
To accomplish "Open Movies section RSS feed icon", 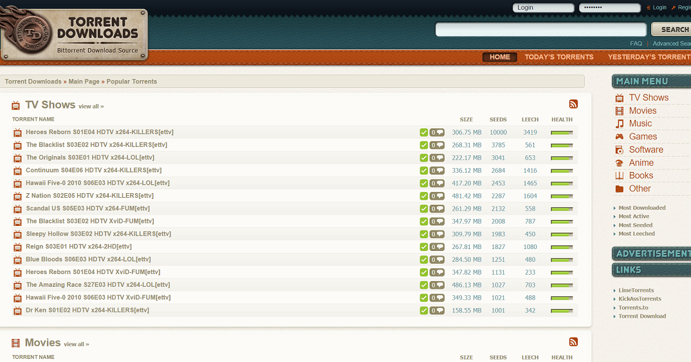I will click(x=573, y=342).
